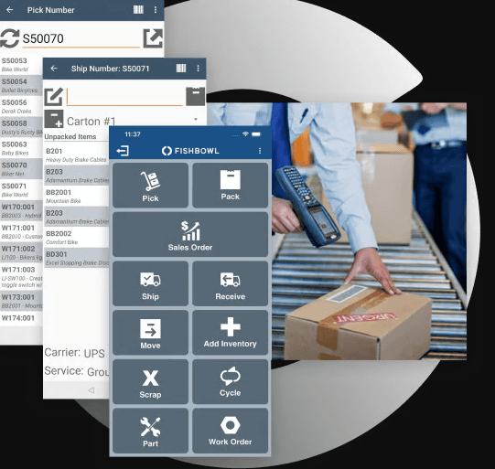Select the S50070 pick number input field
The width and height of the screenshot is (495, 469).
81,39
